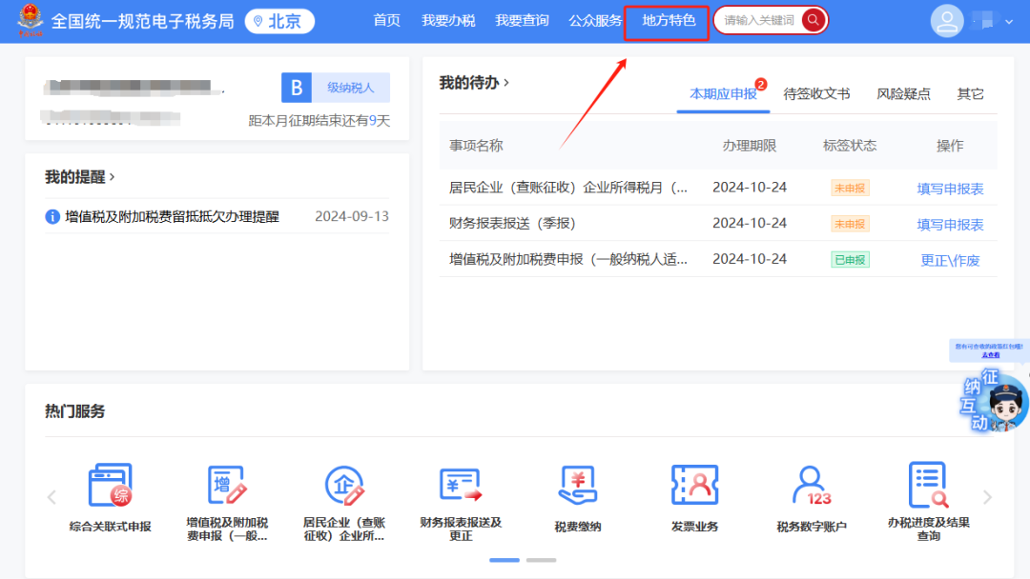Click the user avatar icon
The image size is (1030, 579).
(x=947, y=20)
